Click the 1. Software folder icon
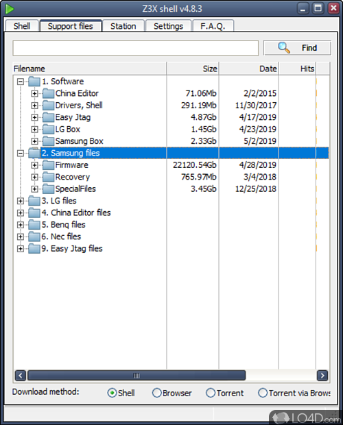 click(x=34, y=82)
